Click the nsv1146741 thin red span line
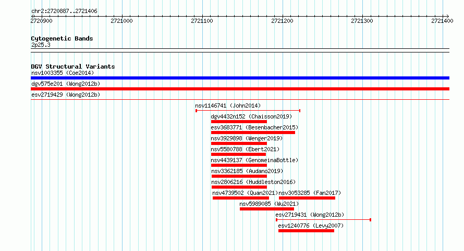This screenshot has width=464, height=251. [x=248, y=111]
